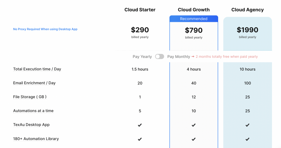
Task: Click Cloud Growth 180+ Automation Library checkmark
Action: click(193, 139)
